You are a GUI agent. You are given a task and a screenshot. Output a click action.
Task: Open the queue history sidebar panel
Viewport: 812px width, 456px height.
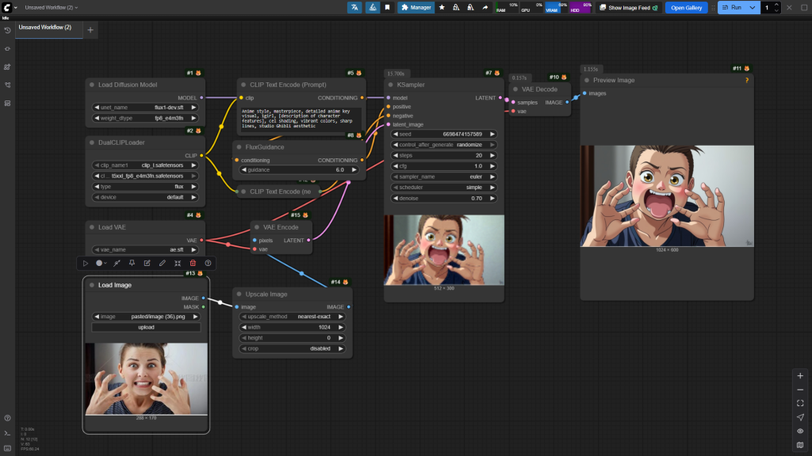point(7,30)
